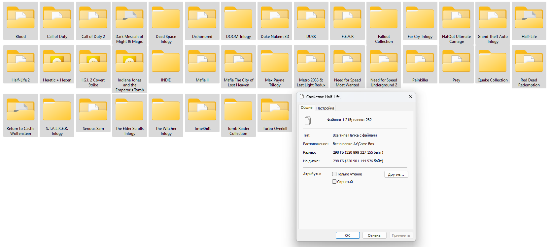Click the Dead Space Trilogy folder icon
This screenshot has width=550, height=247.
pyautogui.click(x=166, y=17)
